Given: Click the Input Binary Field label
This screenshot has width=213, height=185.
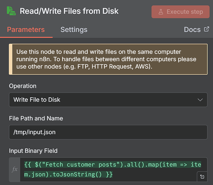Looking at the screenshot, I should tap(33, 151).
